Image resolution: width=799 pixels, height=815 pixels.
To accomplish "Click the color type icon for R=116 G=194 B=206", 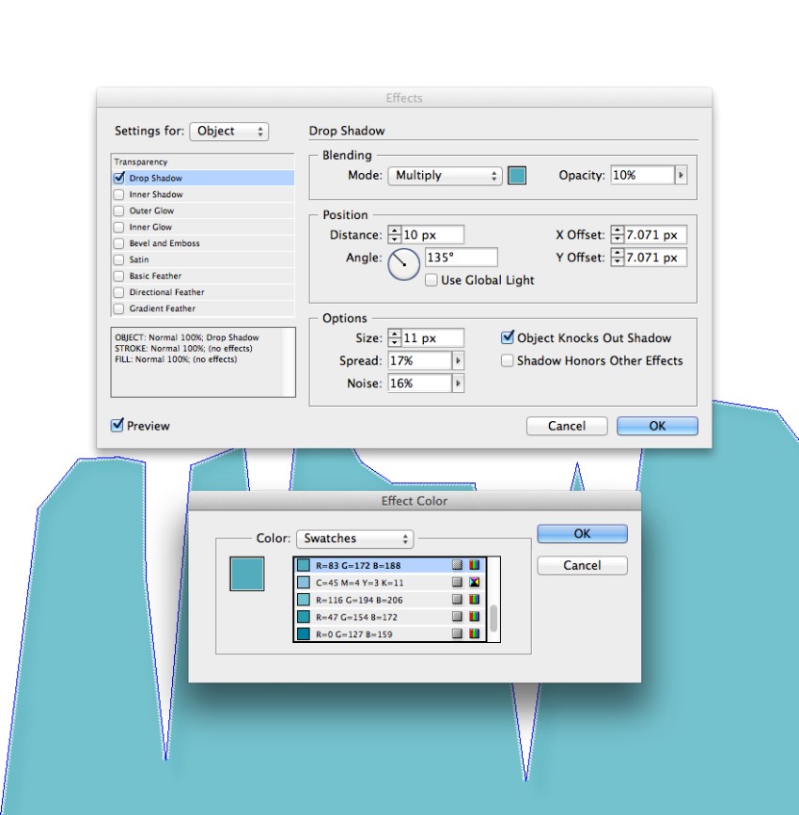I will click(457, 600).
